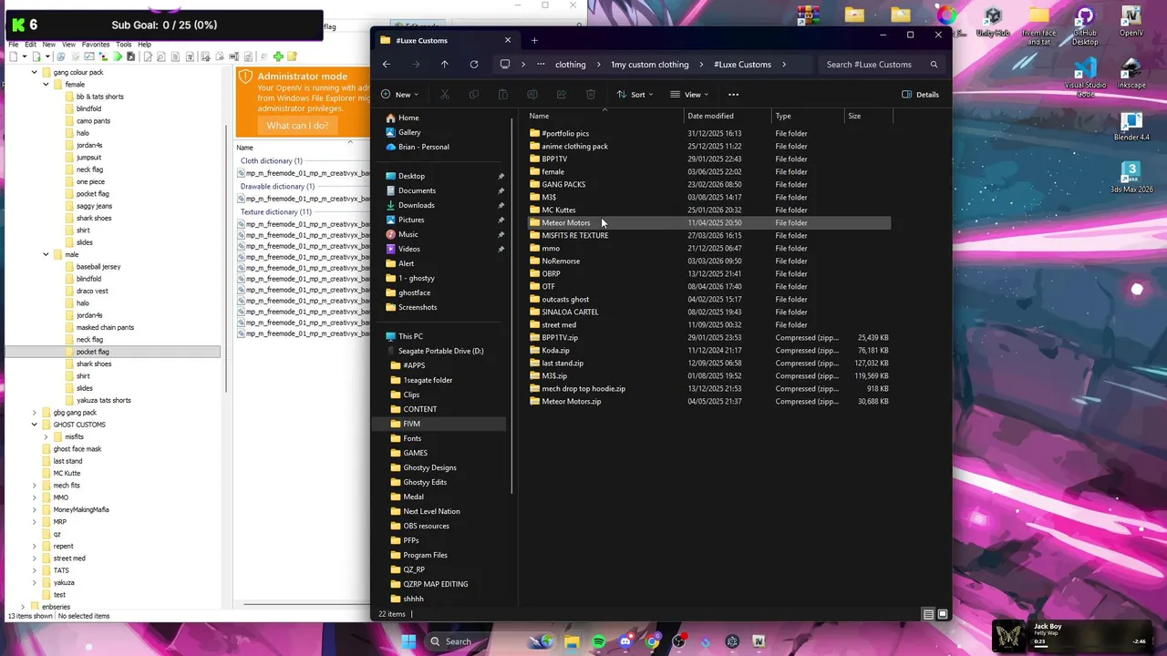Collapse the male folder in OpenIV tree
This screenshot has height=656, width=1167.
[x=46, y=254]
